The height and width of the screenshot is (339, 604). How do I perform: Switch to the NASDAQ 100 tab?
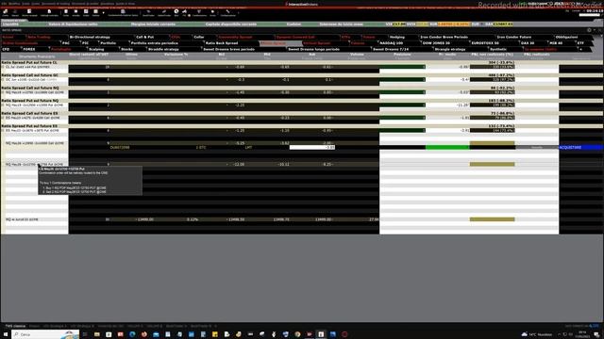point(391,43)
